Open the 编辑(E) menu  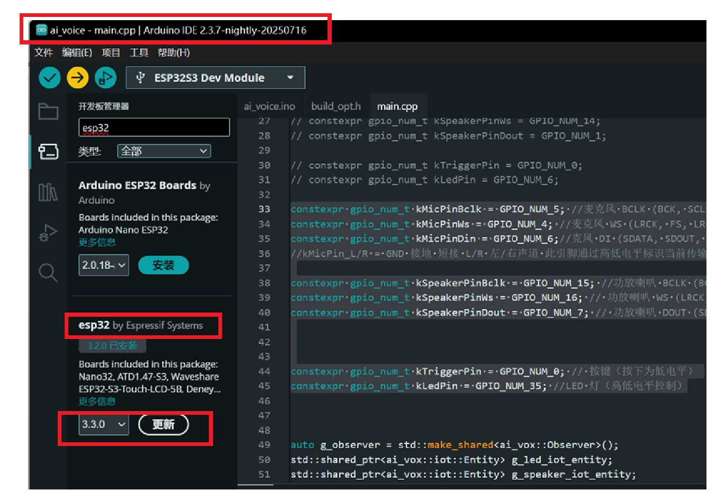[77, 52]
